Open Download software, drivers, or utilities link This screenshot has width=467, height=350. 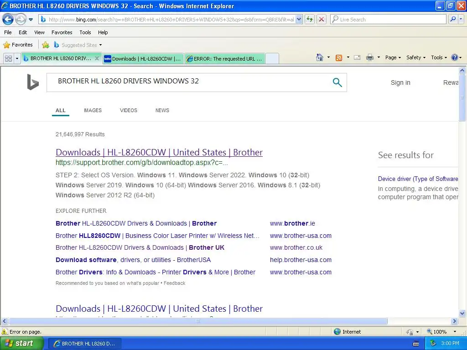coord(133,260)
